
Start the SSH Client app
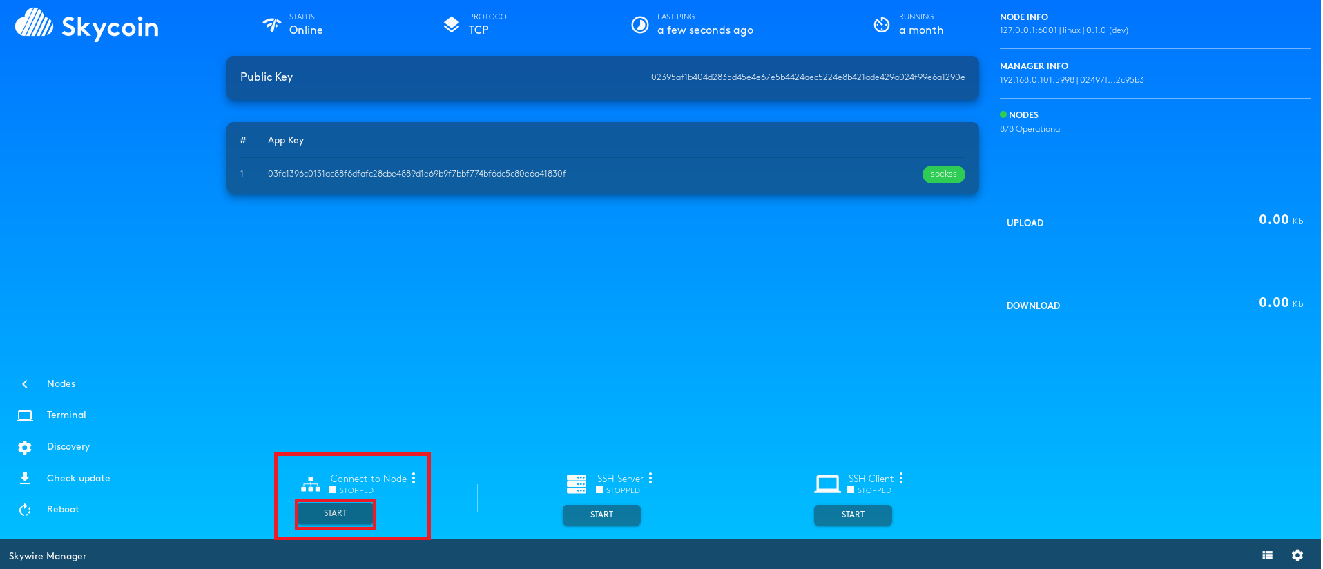pyautogui.click(x=853, y=515)
